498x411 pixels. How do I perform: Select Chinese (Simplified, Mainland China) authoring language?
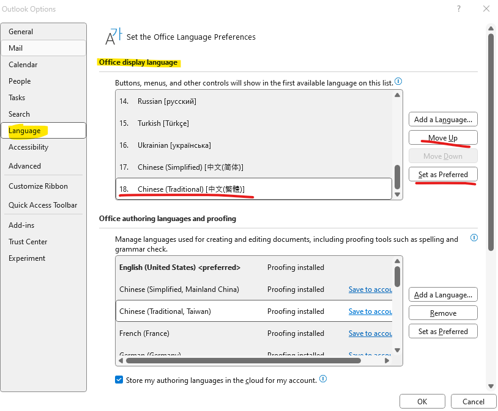tap(254, 289)
